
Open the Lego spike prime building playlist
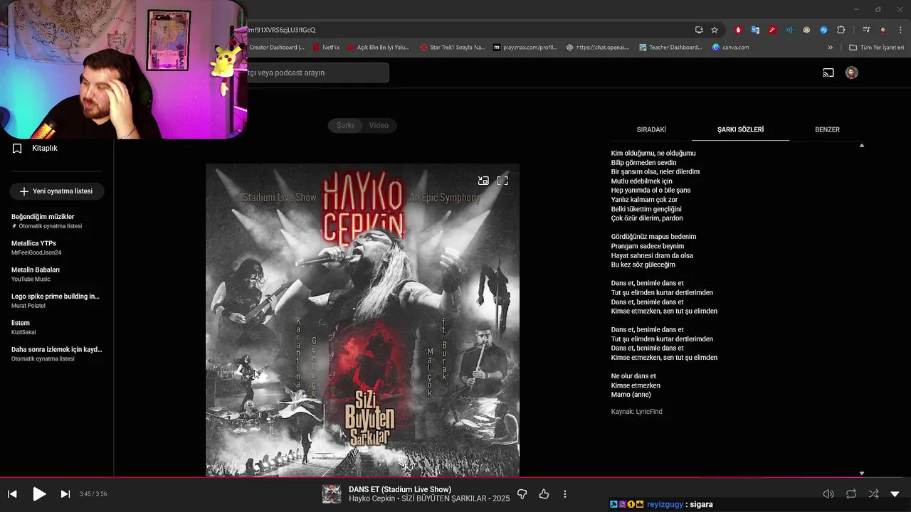coord(57,301)
